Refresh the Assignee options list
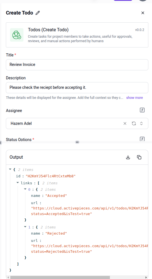Image resolution: width=152 pixels, height=279 pixels. coord(134,123)
